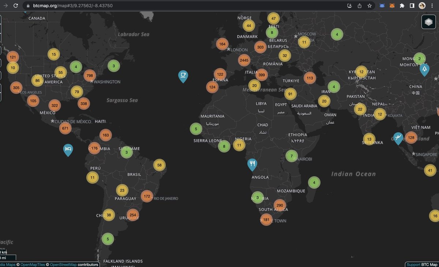Click the 105 cluster in northwest Mexico

[x=33, y=101]
